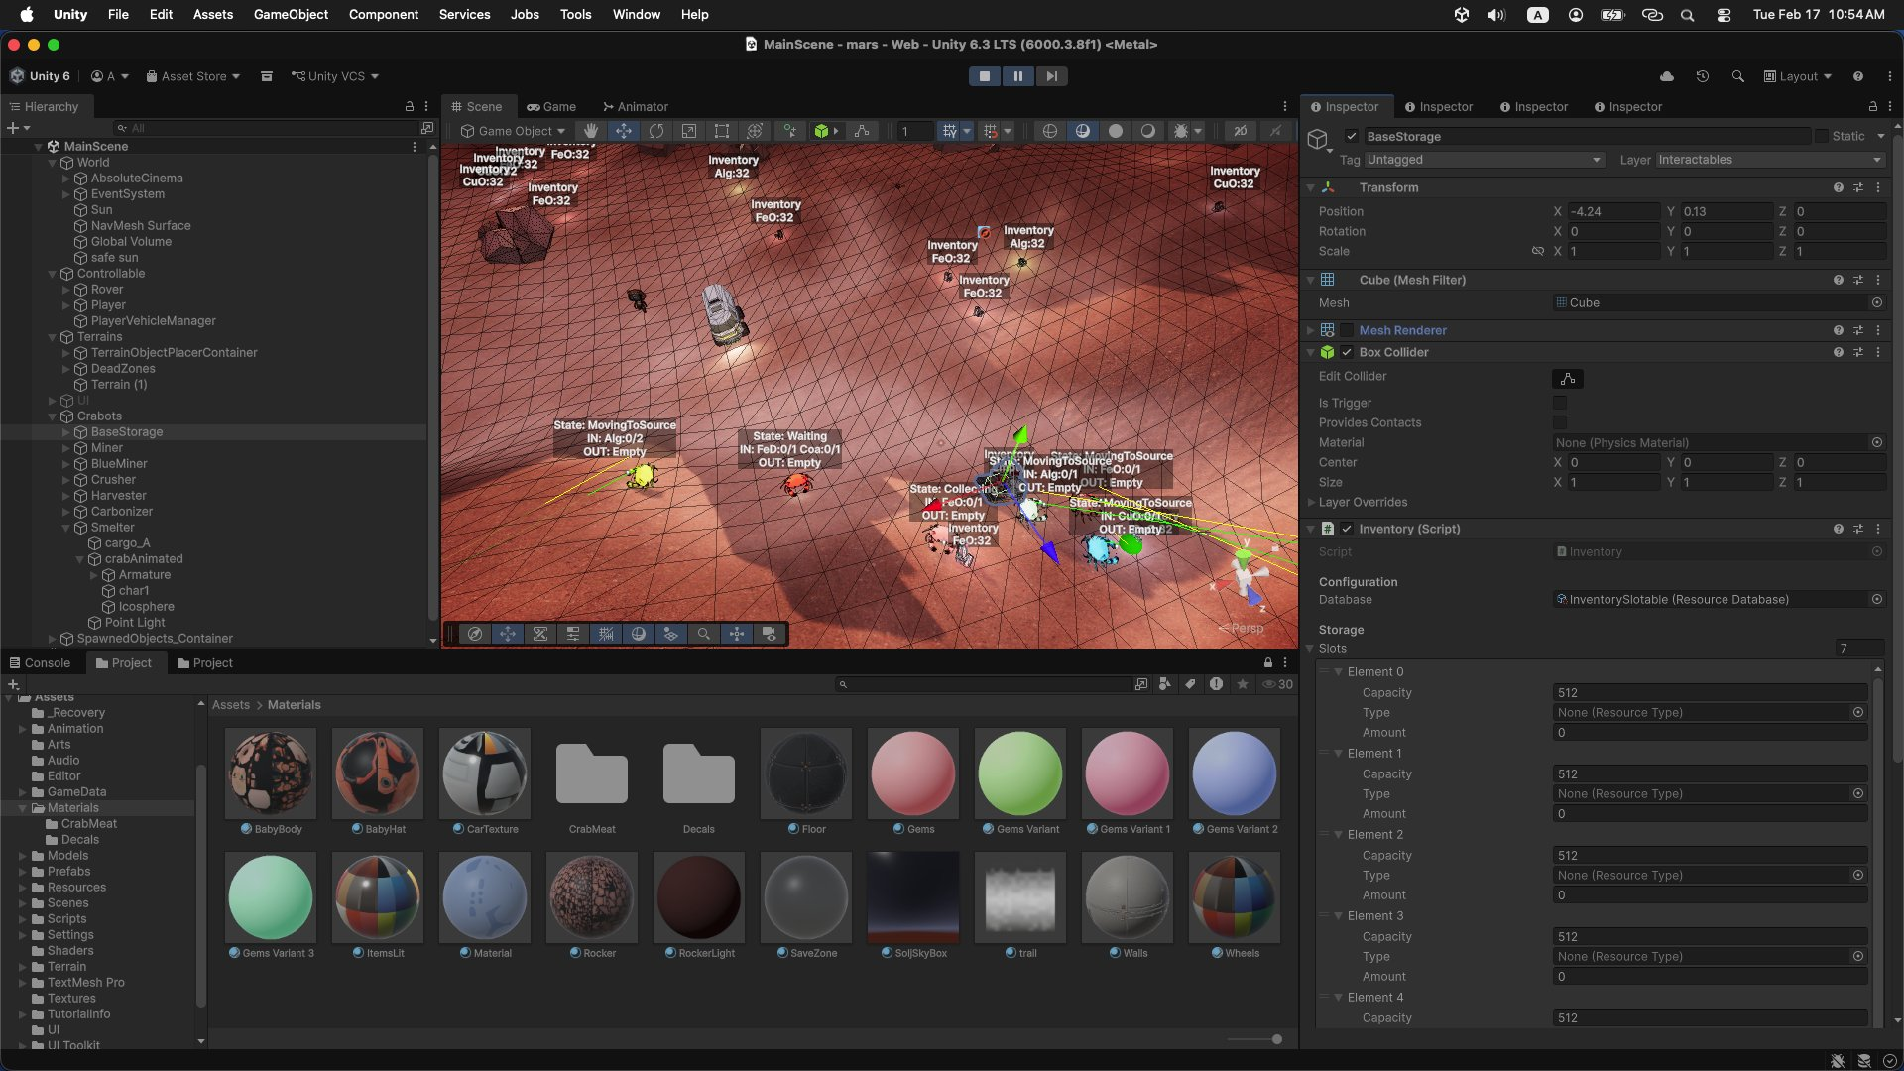Open the Component menu
The width and height of the screenshot is (1904, 1071).
pos(384,15)
